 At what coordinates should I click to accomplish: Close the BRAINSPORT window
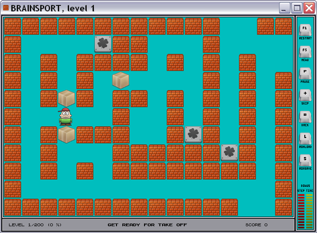click(309, 8)
